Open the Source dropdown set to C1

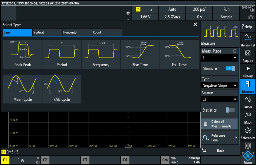point(219,99)
